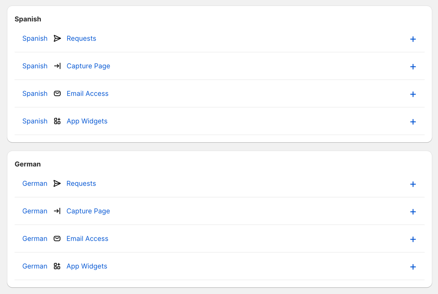The height and width of the screenshot is (294, 438).
Task: Expand German Capture Page using plus button
Action: click(x=413, y=212)
